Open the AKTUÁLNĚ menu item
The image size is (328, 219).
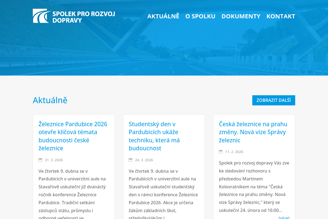(163, 16)
